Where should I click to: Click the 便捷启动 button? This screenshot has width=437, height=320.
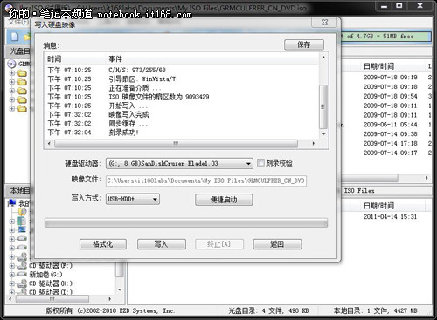[224, 200]
